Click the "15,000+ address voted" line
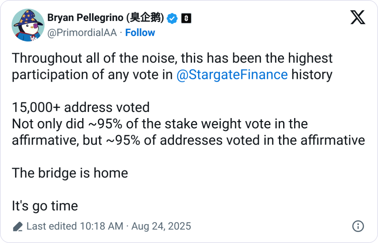 pyautogui.click(x=81, y=107)
